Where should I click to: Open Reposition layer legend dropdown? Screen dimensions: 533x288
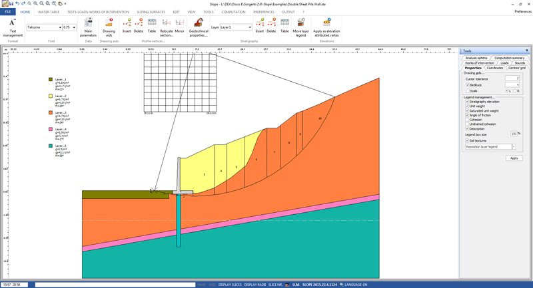pyautogui.click(x=514, y=147)
